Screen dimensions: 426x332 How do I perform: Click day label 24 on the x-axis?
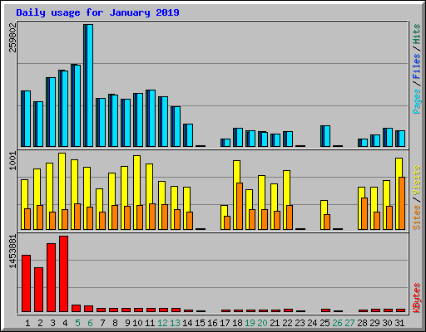pyautogui.click(x=312, y=323)
